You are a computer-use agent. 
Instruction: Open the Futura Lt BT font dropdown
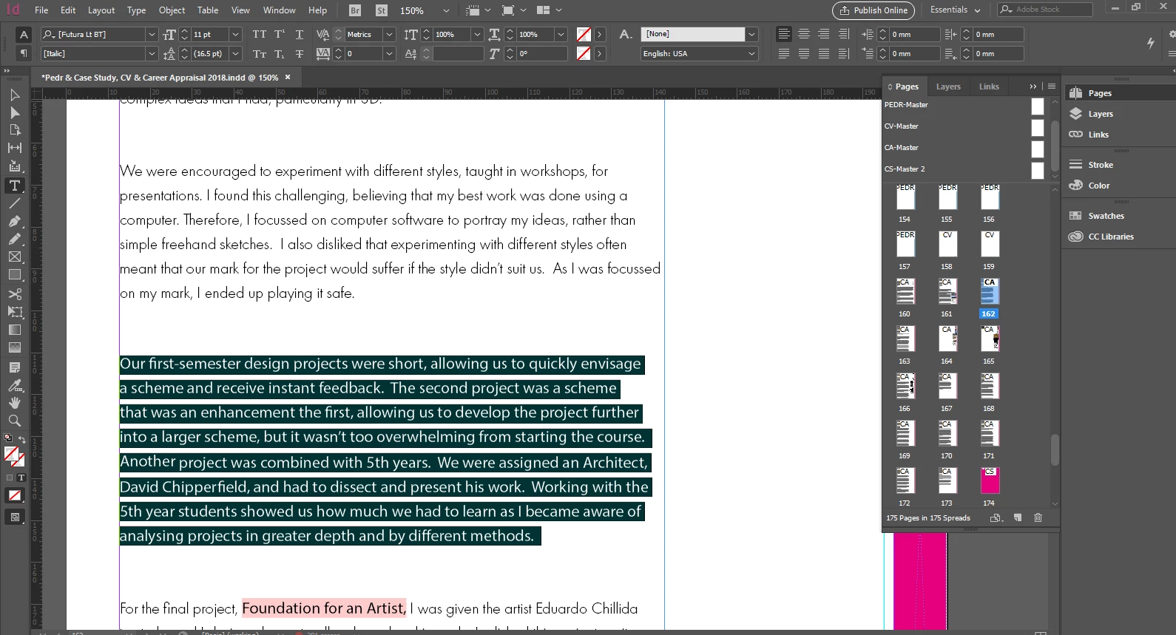pyautogui.click(x=152, y=34)
